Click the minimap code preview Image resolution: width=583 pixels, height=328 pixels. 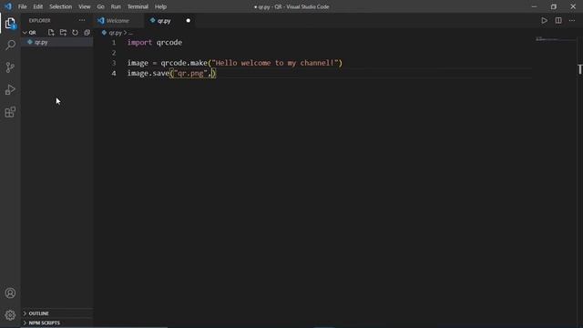coord(547,38)
